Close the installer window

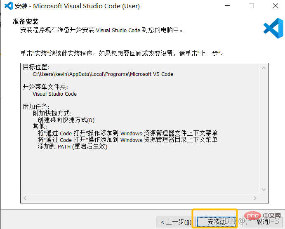(x=276, y=6)
